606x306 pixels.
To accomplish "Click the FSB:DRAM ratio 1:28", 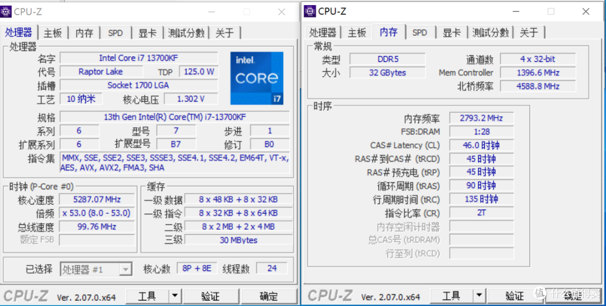I will tap(481, 131).
